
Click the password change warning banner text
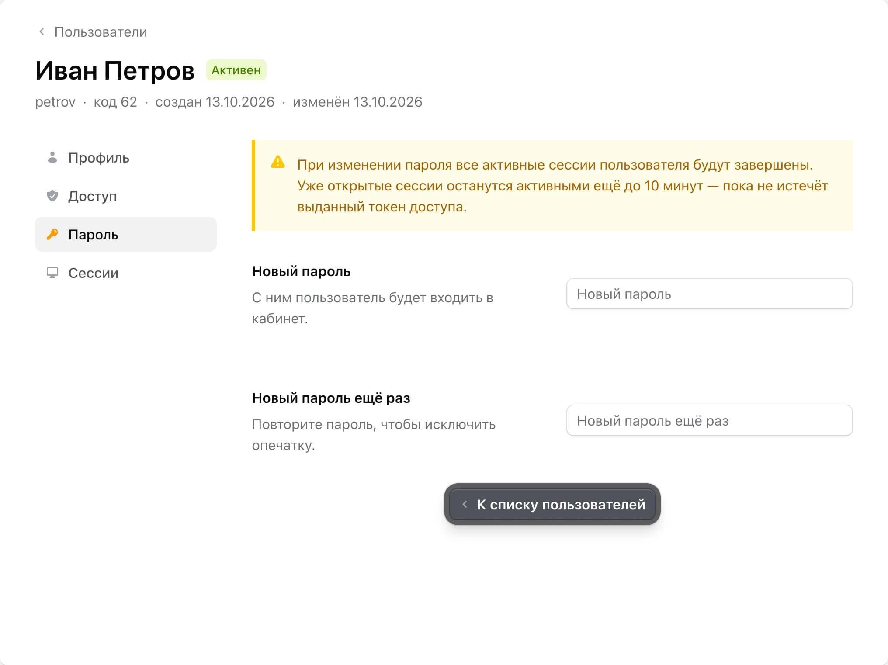pyautogui.click(x=562, y=186)
